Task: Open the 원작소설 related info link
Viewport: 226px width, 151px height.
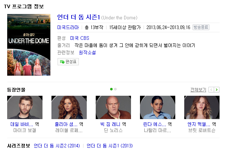Action: pos(87,52)
